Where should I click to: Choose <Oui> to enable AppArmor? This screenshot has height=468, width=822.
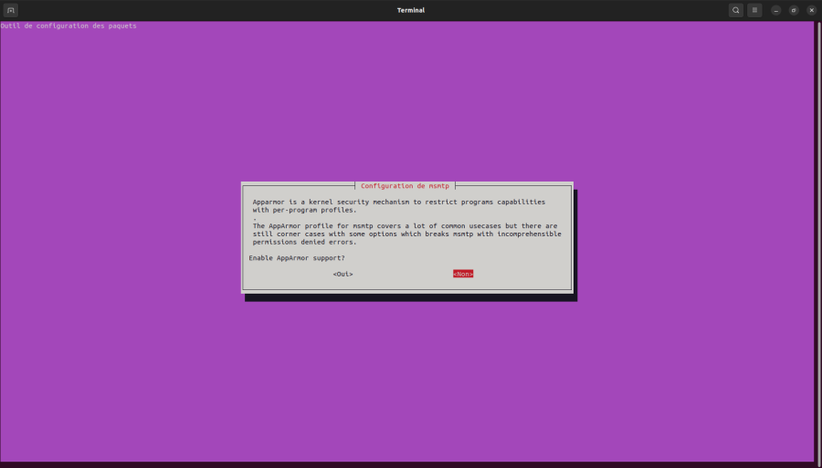[342, 274]
